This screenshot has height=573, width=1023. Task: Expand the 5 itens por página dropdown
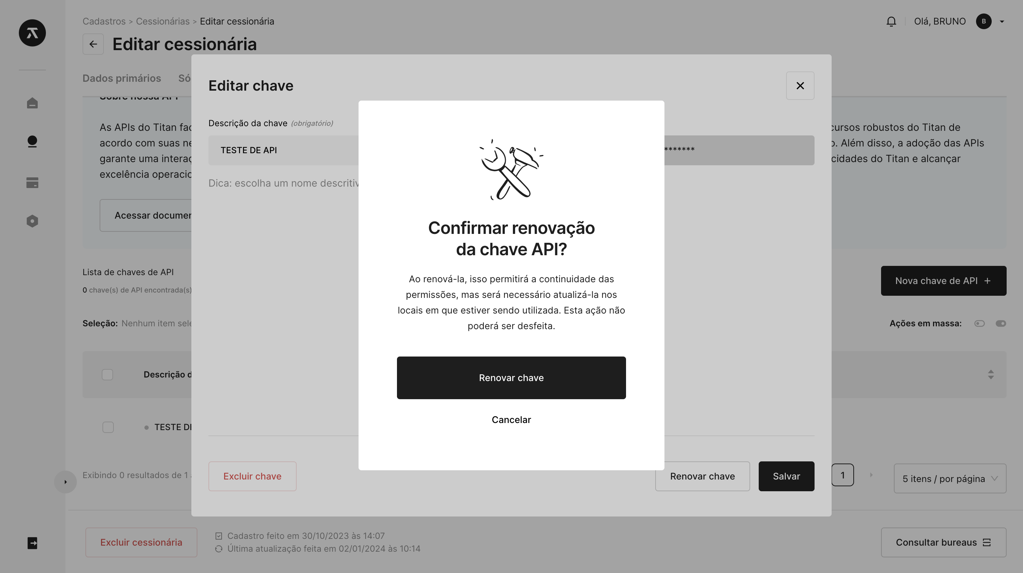(950, 478)
